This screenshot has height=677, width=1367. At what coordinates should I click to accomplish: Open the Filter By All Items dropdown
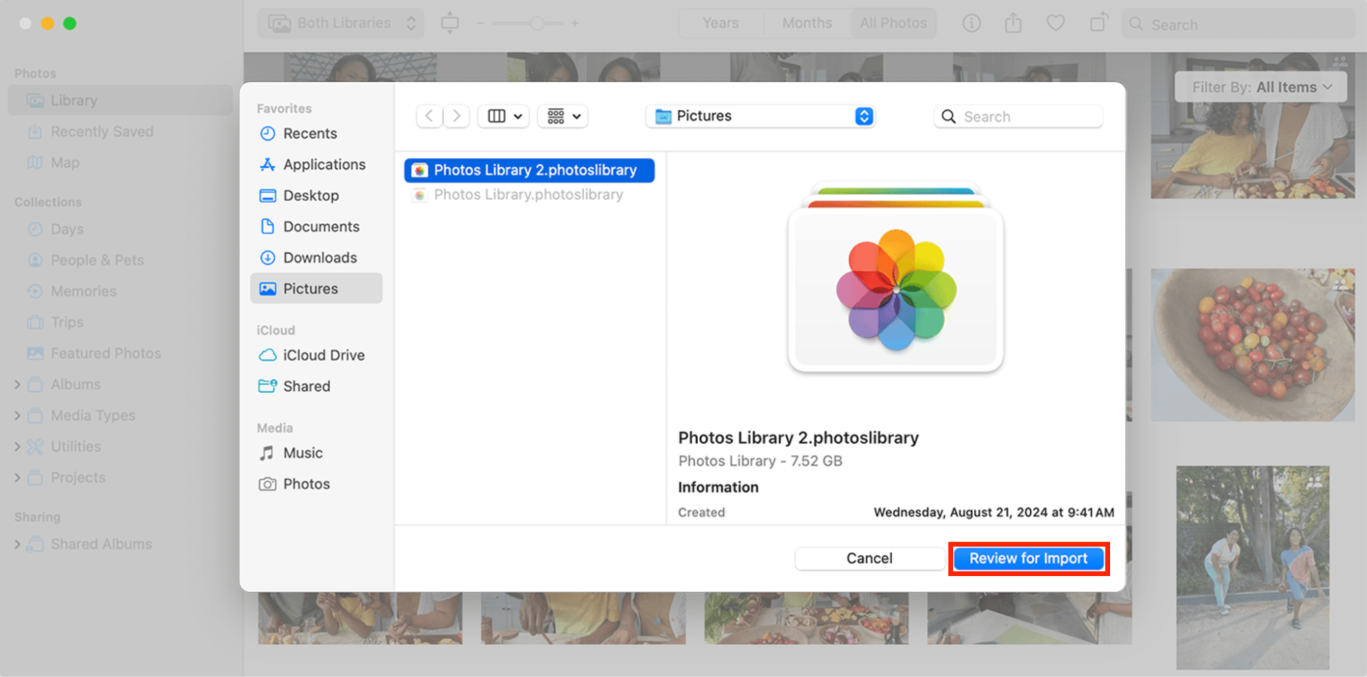point(1260,87)
